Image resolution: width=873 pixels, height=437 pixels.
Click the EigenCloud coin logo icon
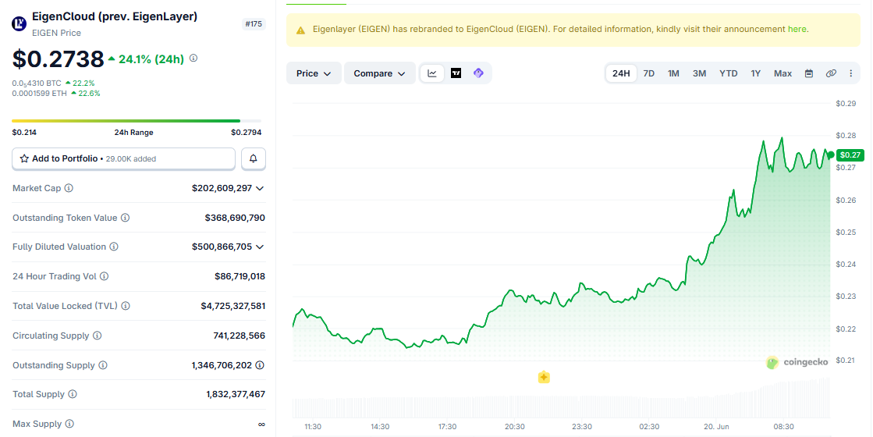(19, 23)
